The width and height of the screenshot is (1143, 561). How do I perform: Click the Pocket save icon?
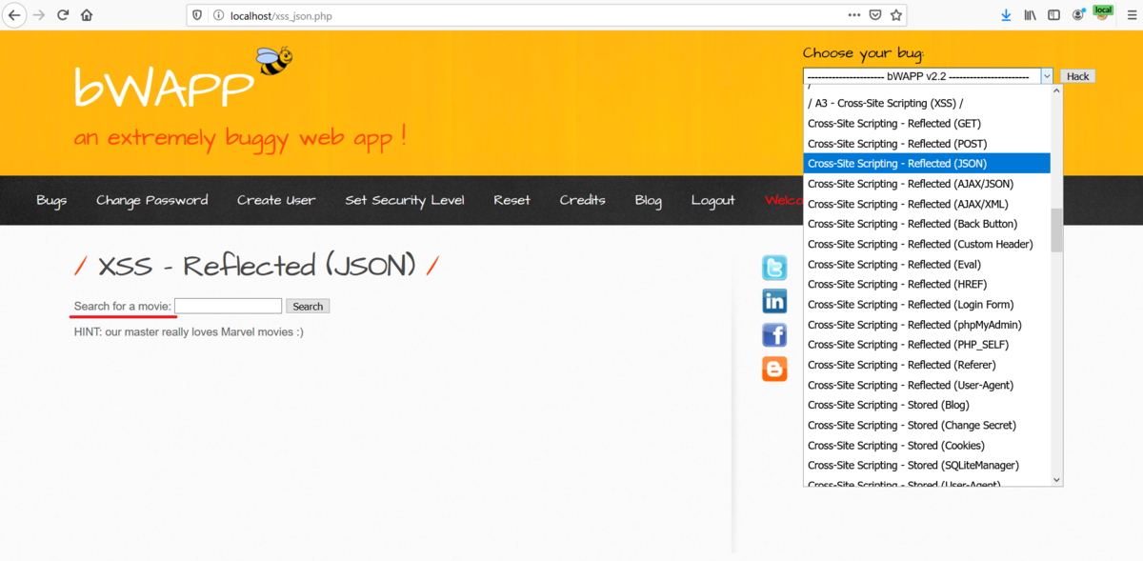pos(875,15)
